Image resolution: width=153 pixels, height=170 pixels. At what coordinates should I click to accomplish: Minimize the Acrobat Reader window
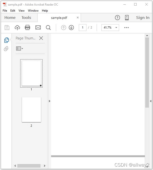[x=125, y=4]
